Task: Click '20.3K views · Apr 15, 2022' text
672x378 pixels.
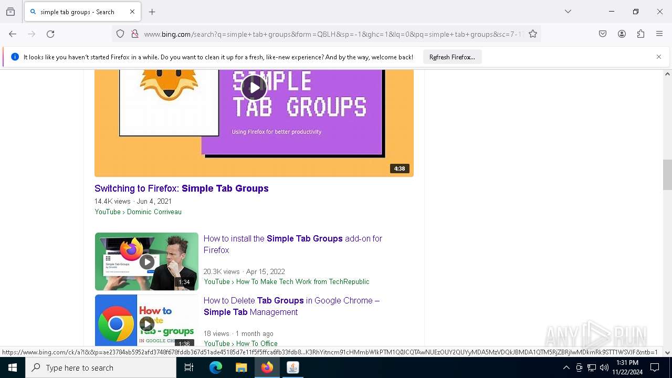Action: [x=245, y=271]
